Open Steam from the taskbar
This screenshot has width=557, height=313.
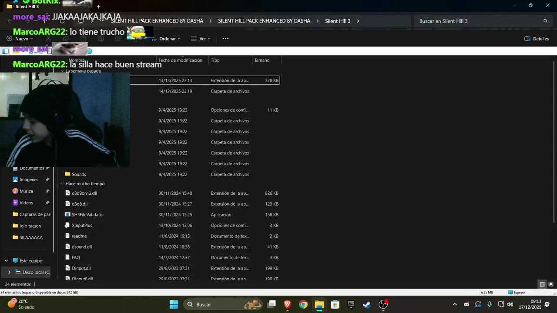pos(367,304)
